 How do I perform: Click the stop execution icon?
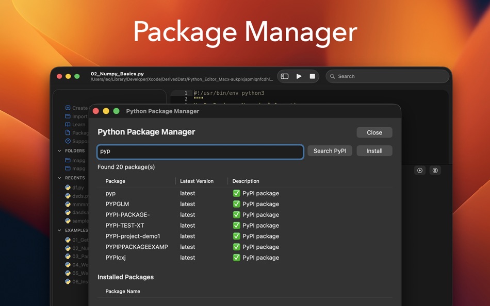(312, 76)
